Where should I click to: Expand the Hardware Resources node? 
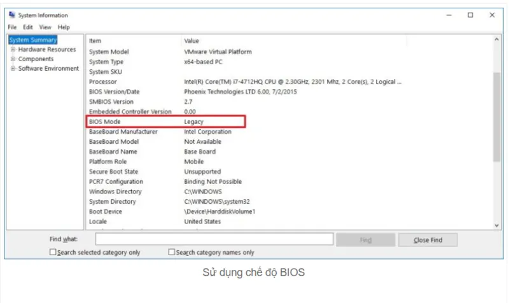pyautogui.click(x=13, y=50)
